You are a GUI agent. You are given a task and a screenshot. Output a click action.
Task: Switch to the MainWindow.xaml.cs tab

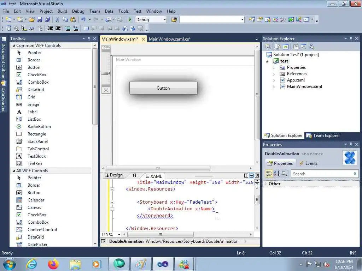pyautogui.click(x=170, y=39)
